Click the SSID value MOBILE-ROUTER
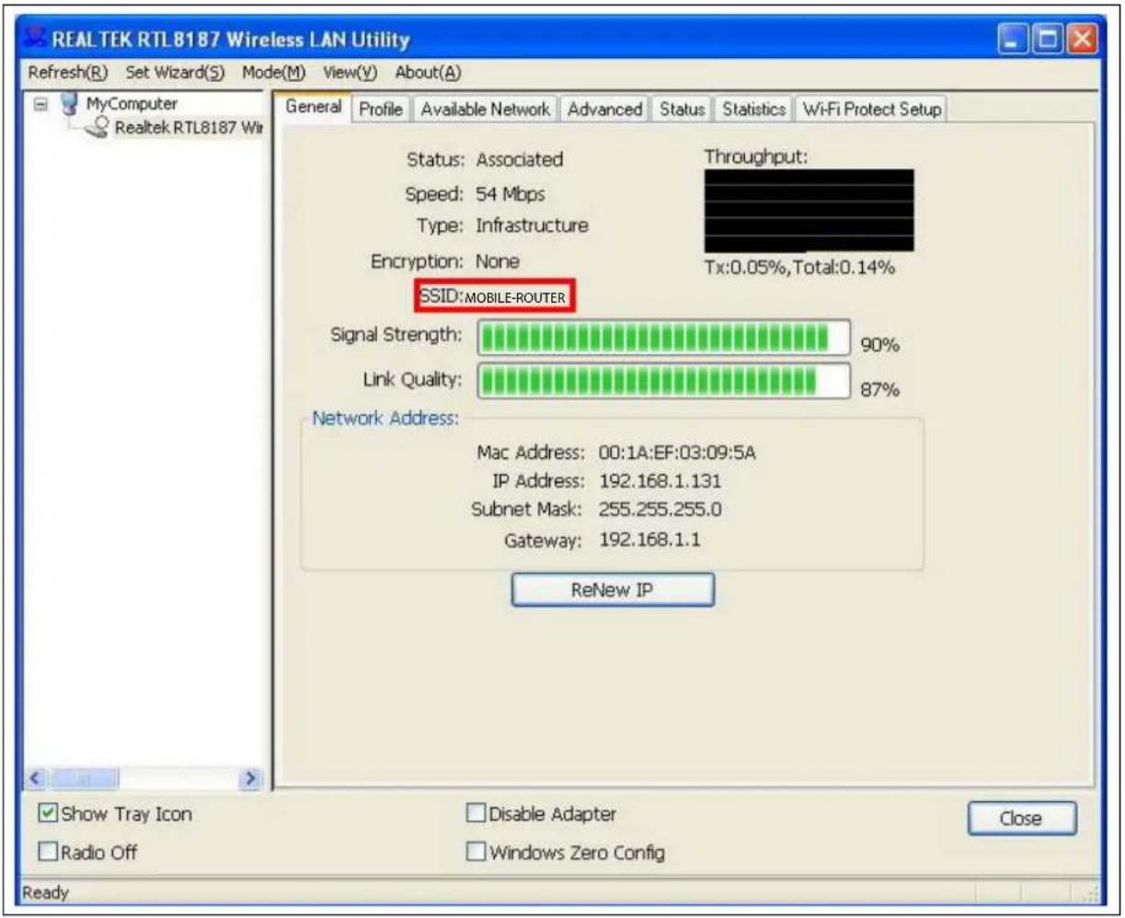Screen dimensions: 1125x918 tap(515, 298)
